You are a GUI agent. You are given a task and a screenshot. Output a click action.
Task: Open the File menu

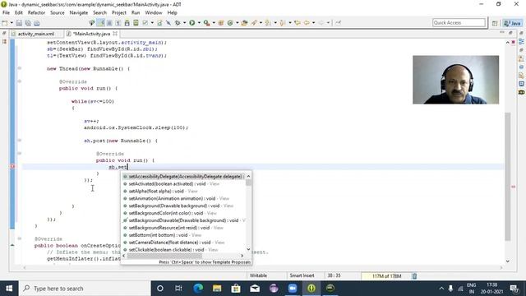pyautogui.click(x=6, y=13)
